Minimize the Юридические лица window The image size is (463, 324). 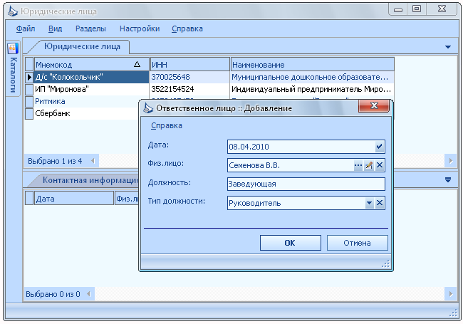[x=398, y=10]
